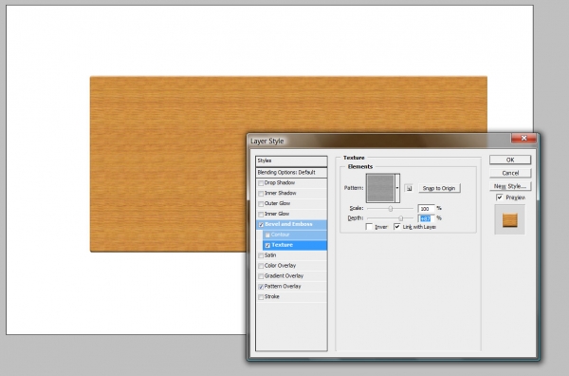Enable the Inner Shadow checkbox

coord(261,194)
